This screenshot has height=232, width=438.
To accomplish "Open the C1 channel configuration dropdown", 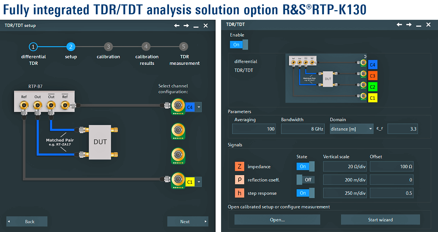I will click(x=198, y=182).
